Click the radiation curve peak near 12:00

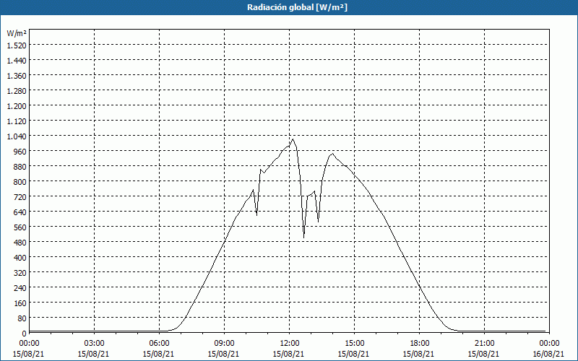click(x=293, y=139)
